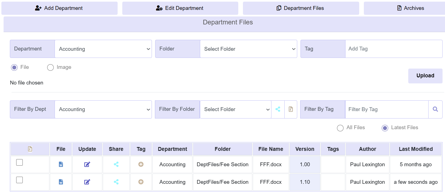445x192 pixels.
Task: Click version cell 1.10
Action: [x=305, y=182]
